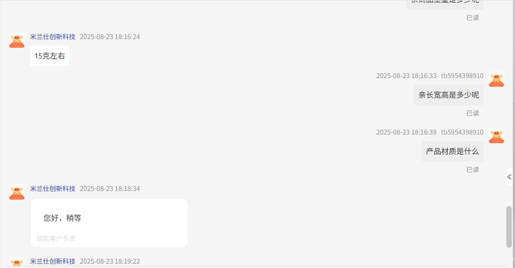This screenshot has height=268, width=515.
Task: Click 已读 status under 亲长宽高是多少呢
Action: (473, 113)
